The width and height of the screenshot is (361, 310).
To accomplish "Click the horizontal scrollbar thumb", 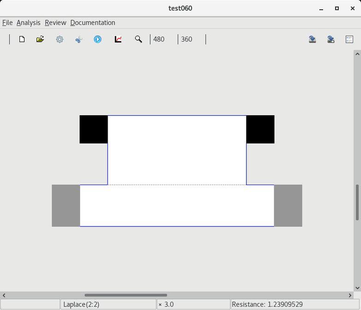I will tap(126, 295).
